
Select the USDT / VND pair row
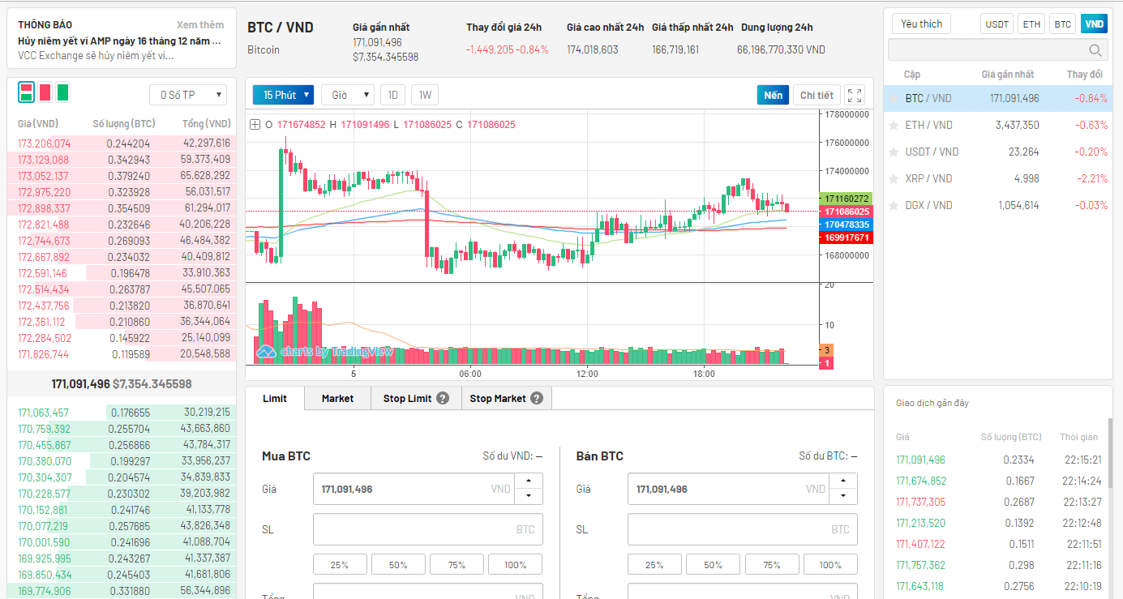998,152
